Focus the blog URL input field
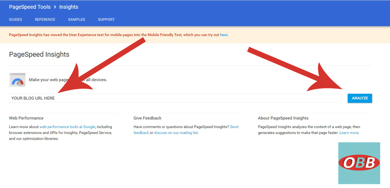The height and width of the screenshot is (188, 390). 176,98
